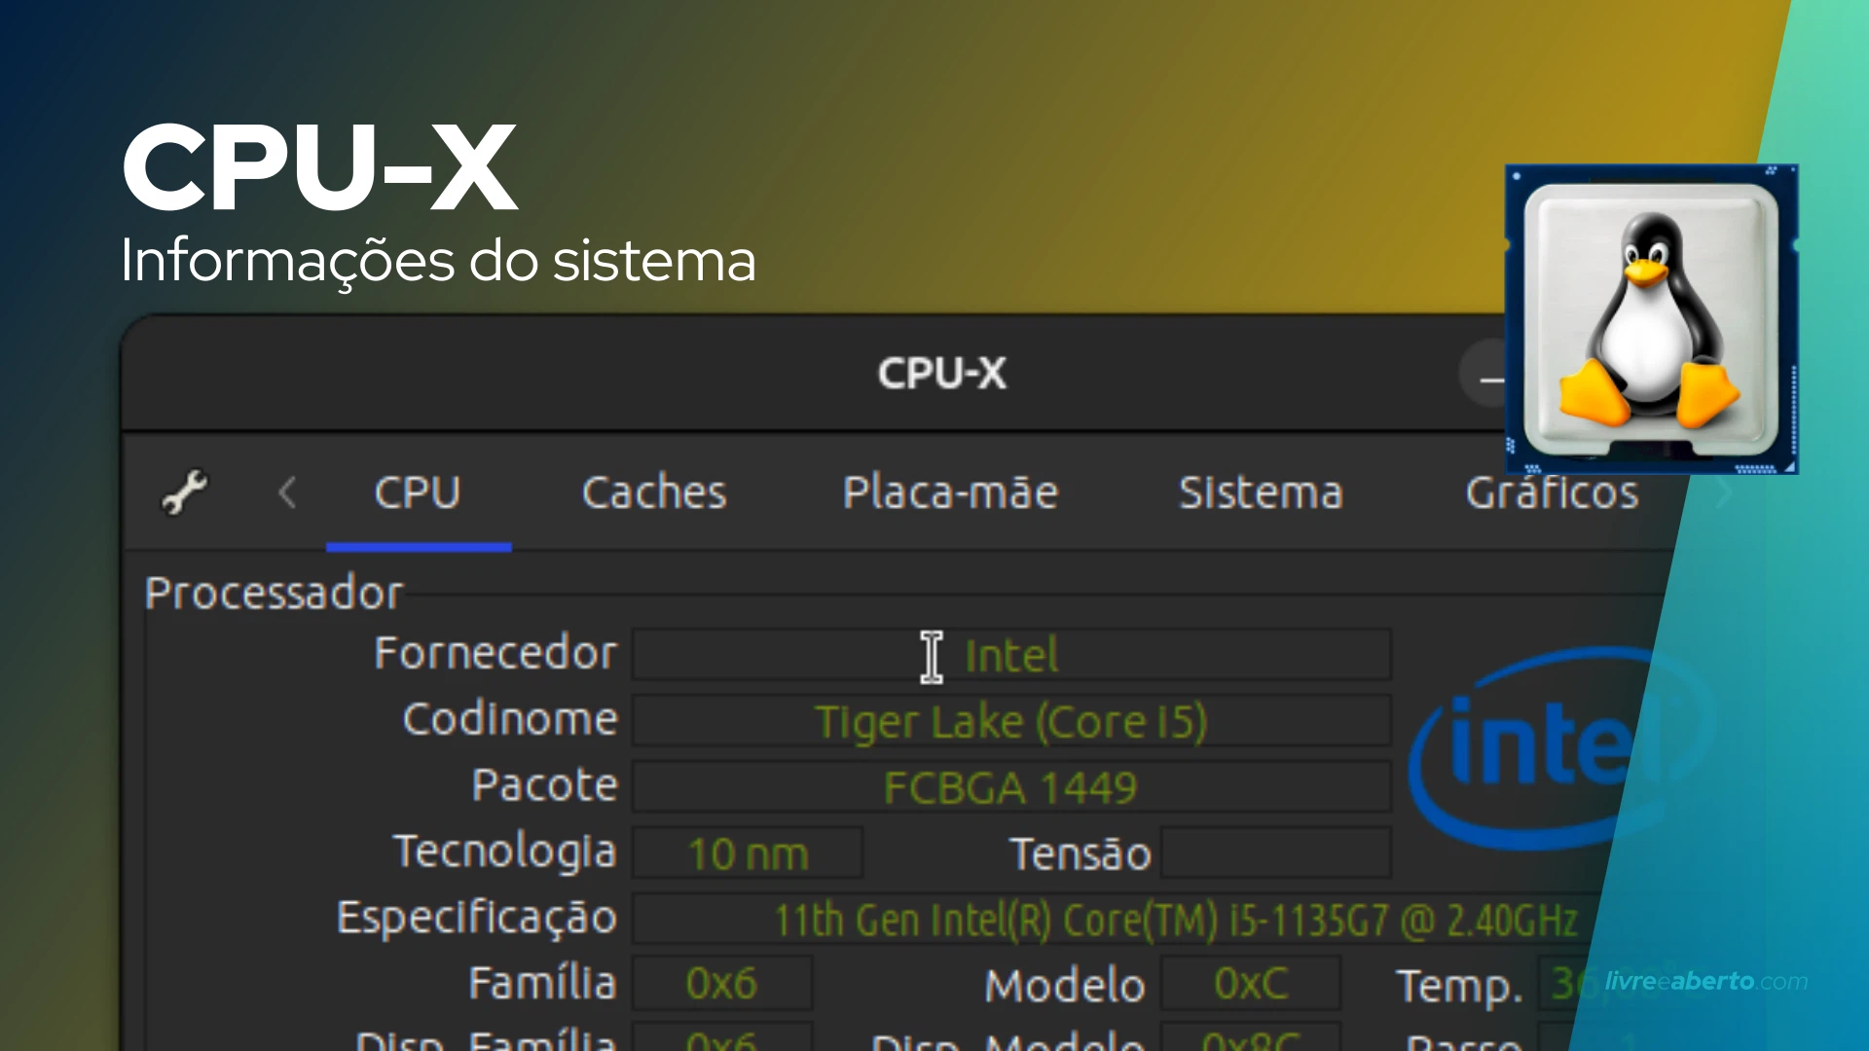
Task: Select the Sistema tab
Action: pos(1261,493)
